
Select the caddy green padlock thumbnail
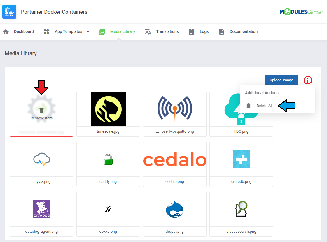click(x=108, y=159)
